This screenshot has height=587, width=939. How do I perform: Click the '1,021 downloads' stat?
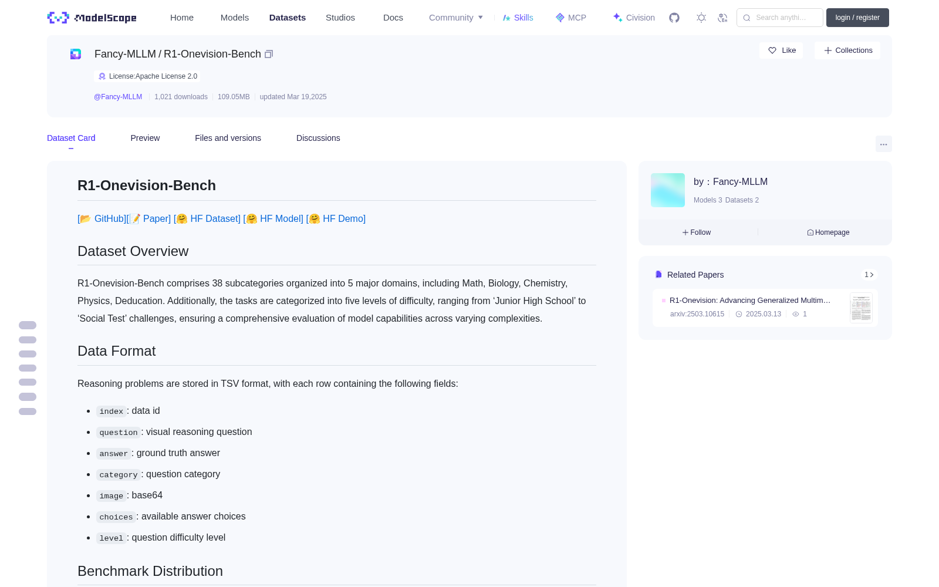click(181, 97)
